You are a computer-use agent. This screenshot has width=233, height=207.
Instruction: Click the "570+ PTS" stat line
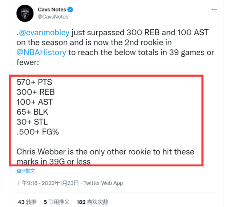pyautogui.click(x=34, y=82)
